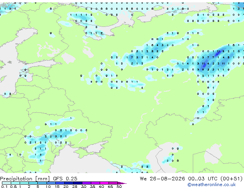The width and height of the screenshot is (244, 188).
Task: Click the 'GFS 0.25' model label
Action: 65,179
